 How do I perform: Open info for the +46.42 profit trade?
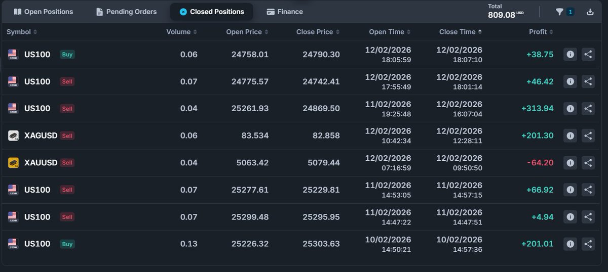pos(570,81)
